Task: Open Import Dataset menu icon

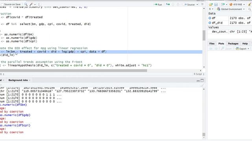Action: (224, 4)
